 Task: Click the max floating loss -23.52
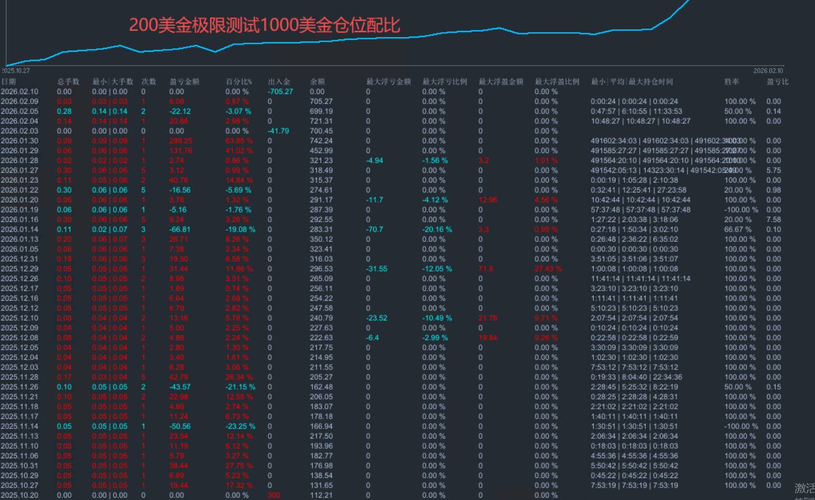point(377,318)
